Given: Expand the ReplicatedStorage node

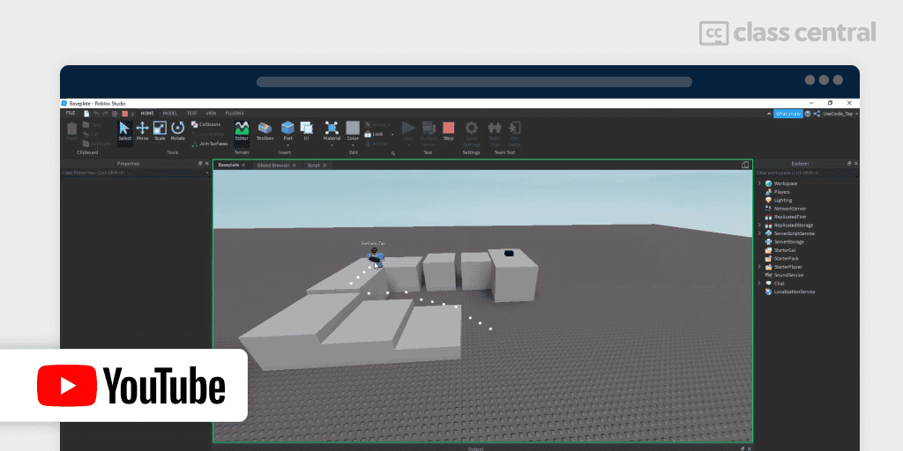Looking at the screenshot, I should click(x=759, y=225).
